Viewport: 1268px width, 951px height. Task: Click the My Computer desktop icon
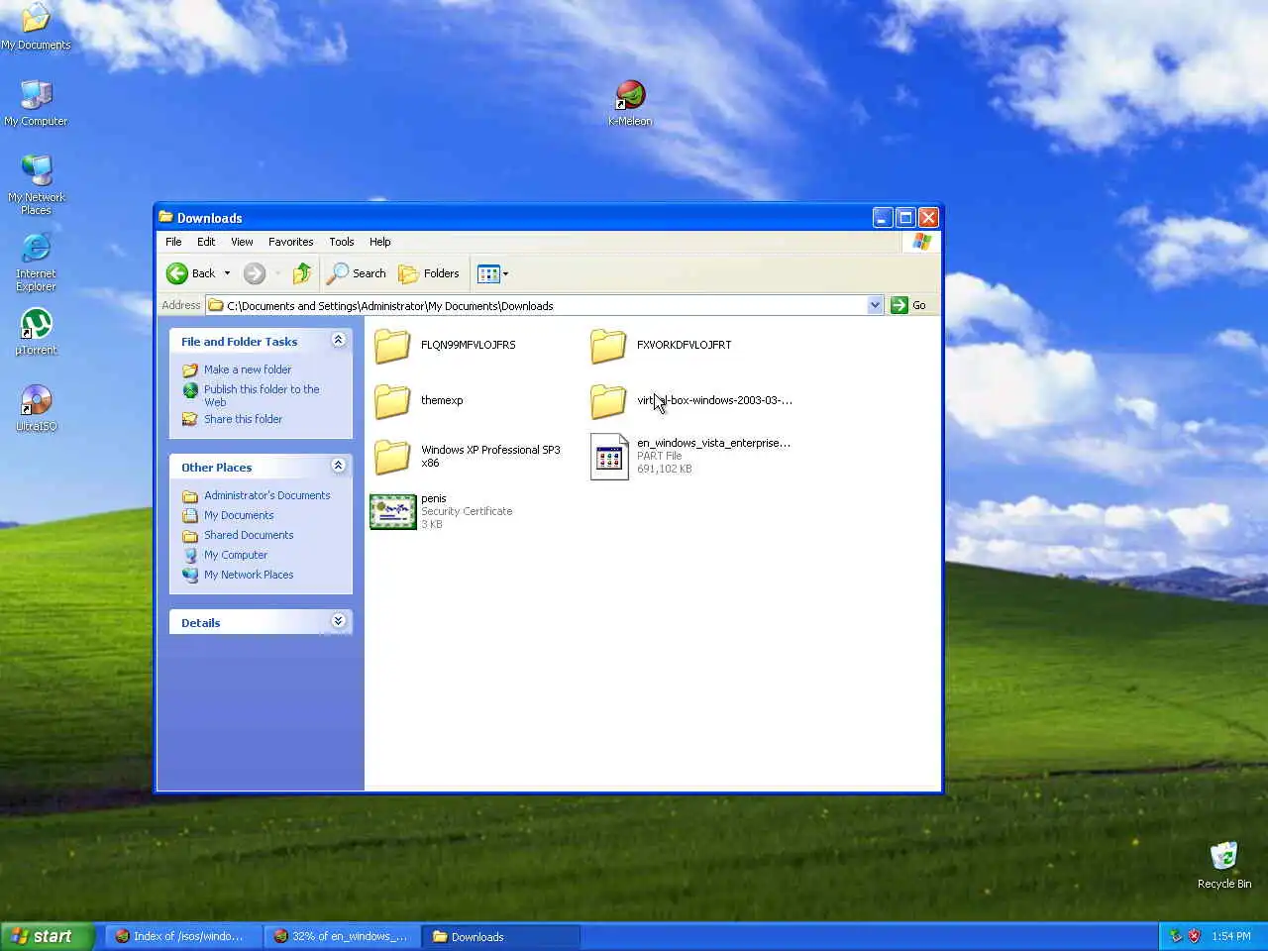point(36,95)
